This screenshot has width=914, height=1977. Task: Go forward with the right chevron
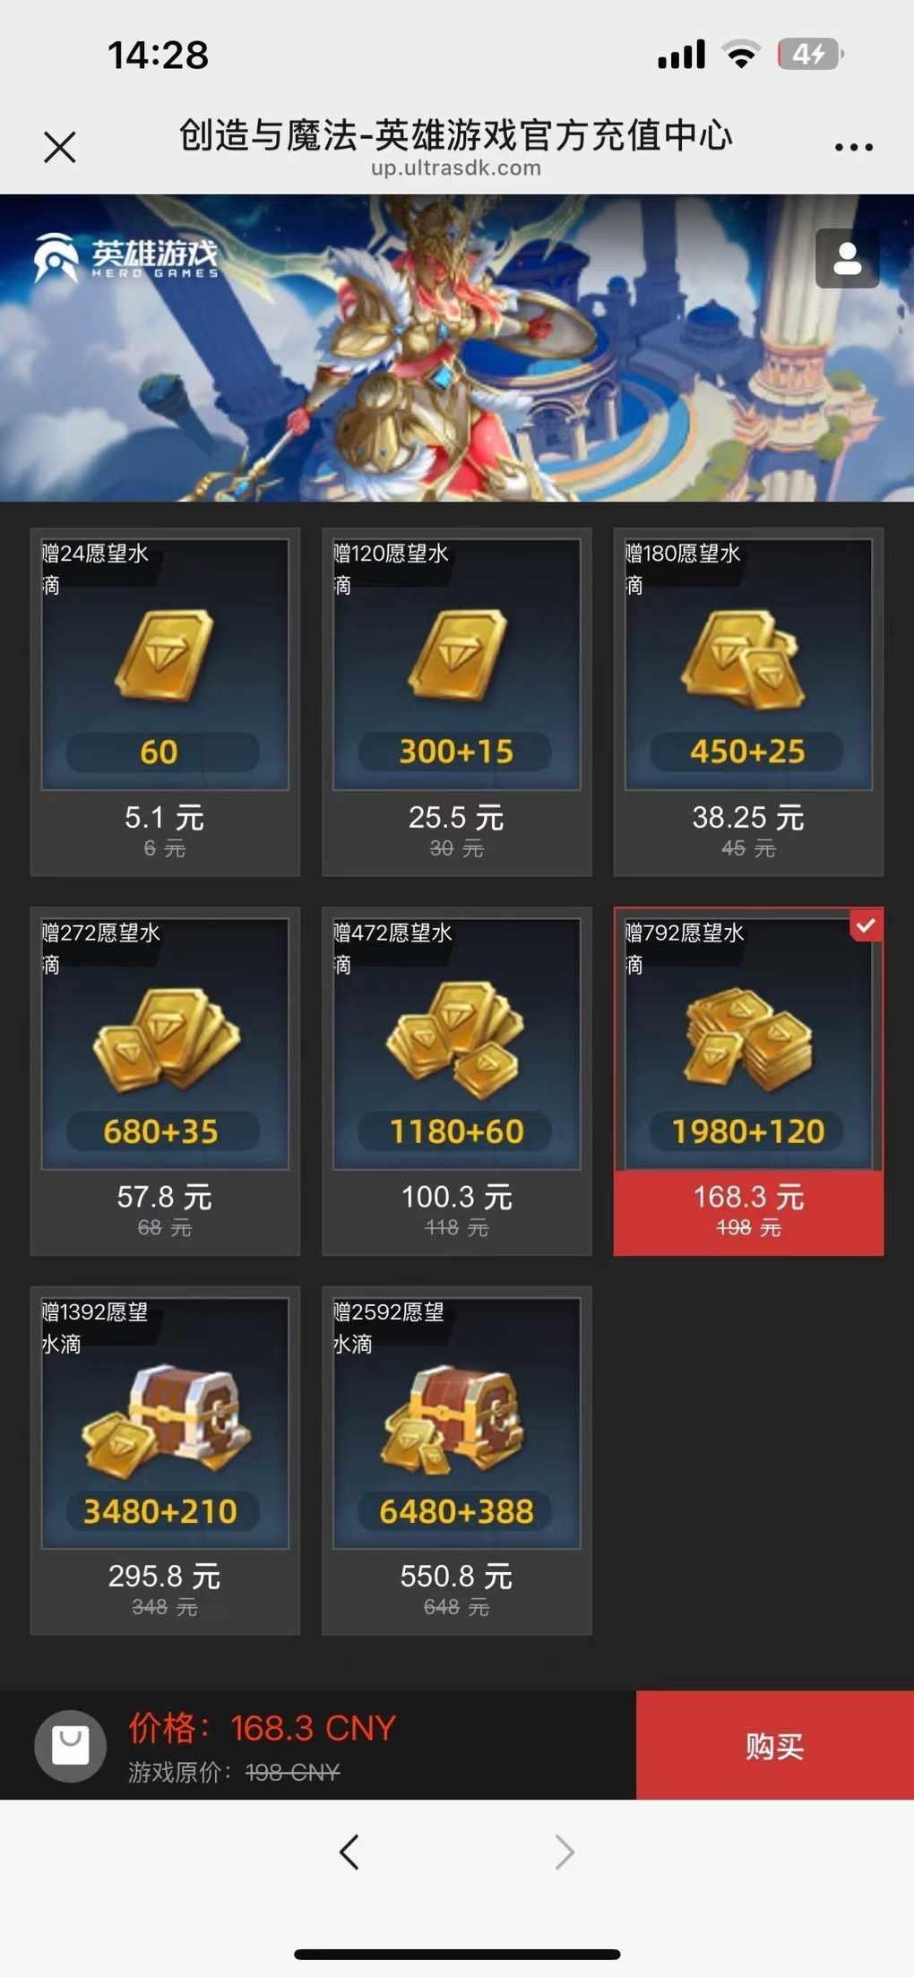pos(565,1852)
